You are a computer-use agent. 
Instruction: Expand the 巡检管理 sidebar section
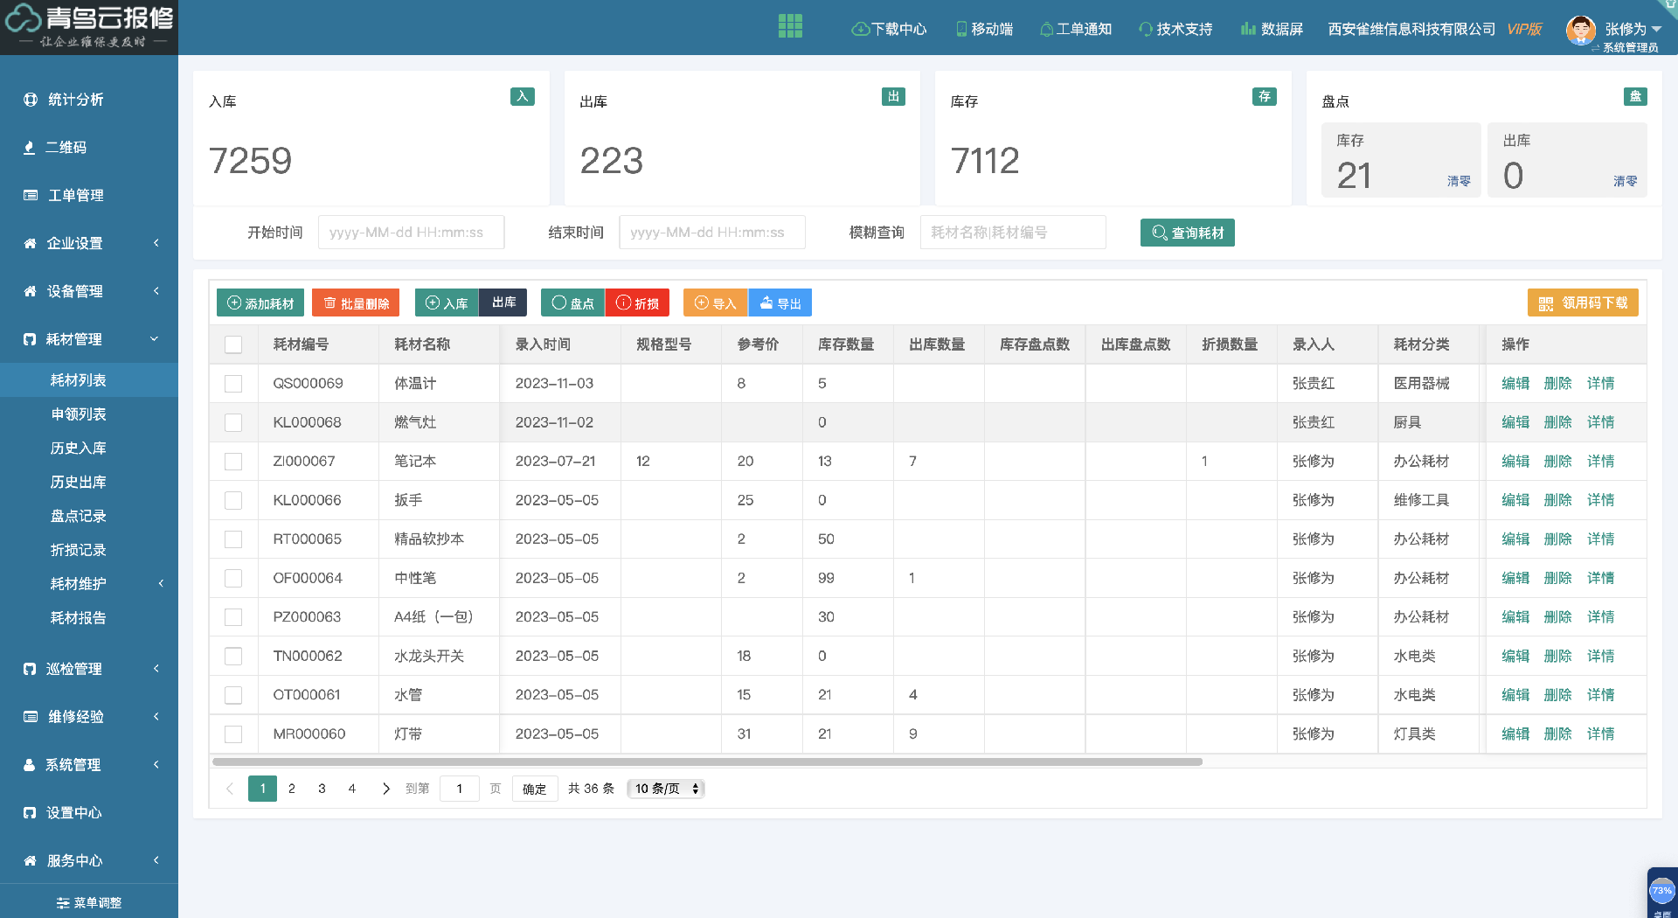pyautogui.click(x=89, y=669)
